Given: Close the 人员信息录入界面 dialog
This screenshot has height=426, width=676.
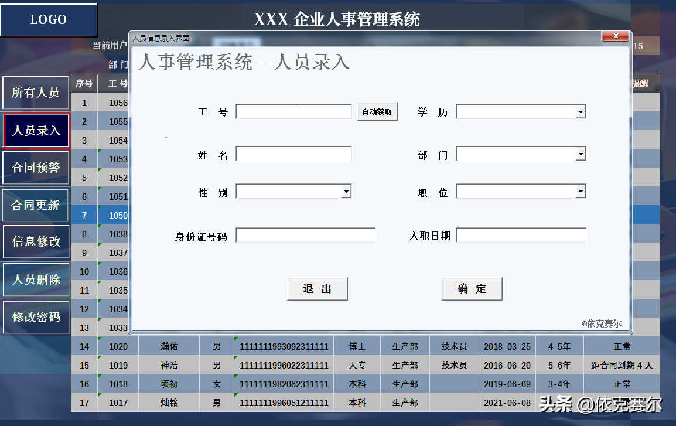Looking at the screenshot, I should pyautogui.click(x=616, y=36).
